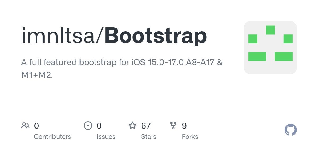The image size is (318, 159).
Task: Open the green identicon avatar image
Action: click(x=270, y=48)
